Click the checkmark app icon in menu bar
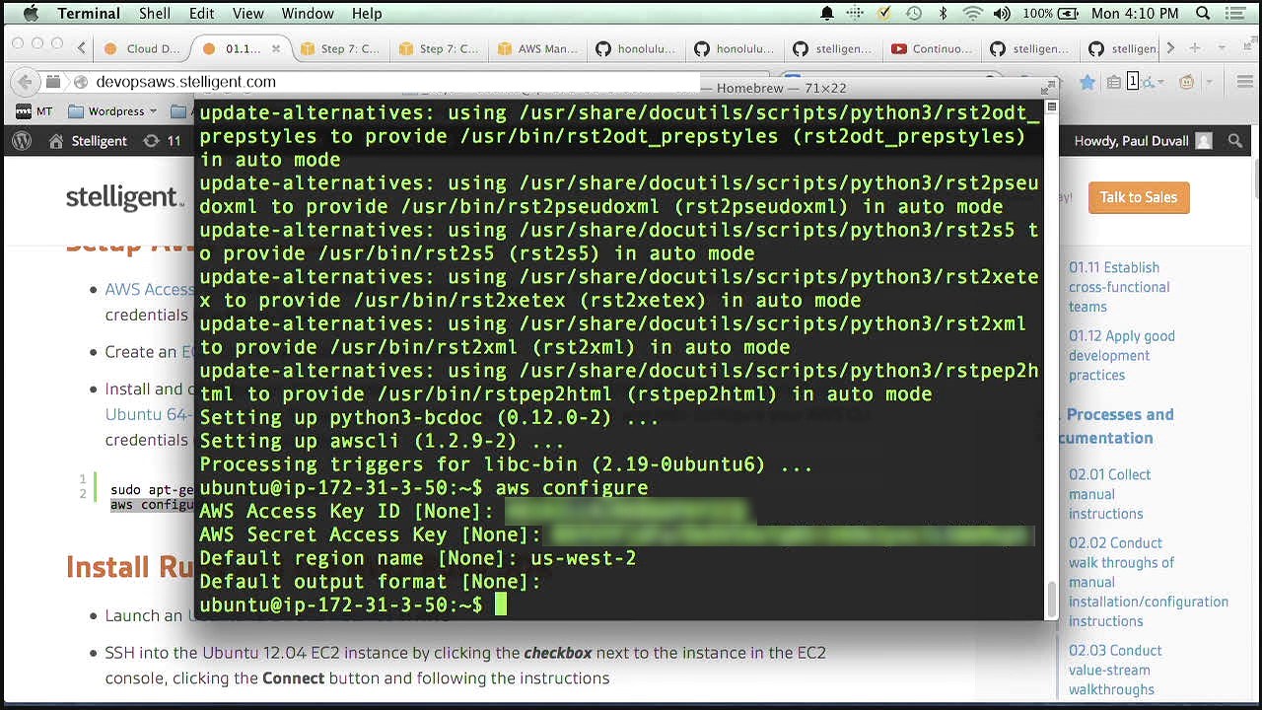The image size is (1262, 710). [x=884, y=14]
